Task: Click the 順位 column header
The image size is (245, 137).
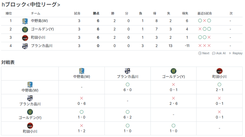Action: 9,13
